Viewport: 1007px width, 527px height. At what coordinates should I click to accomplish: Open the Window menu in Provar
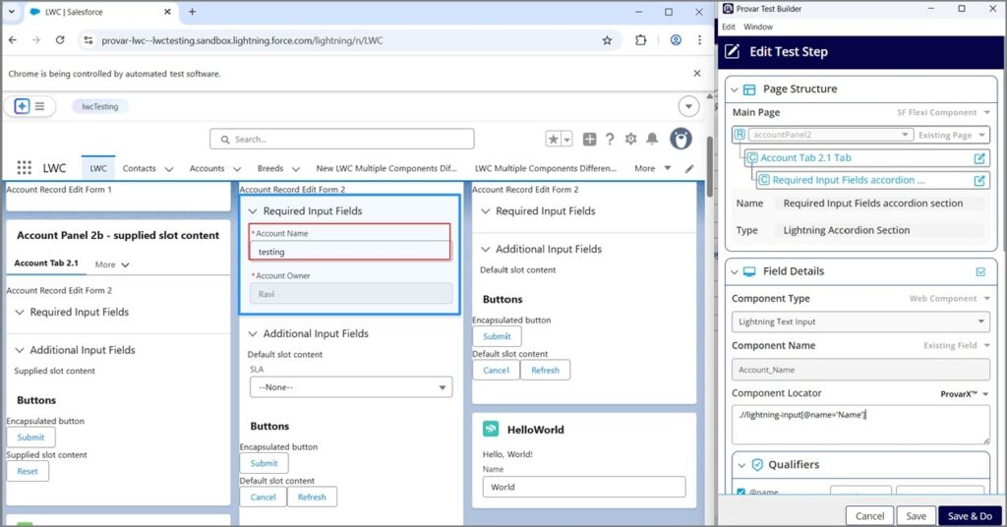757,27
